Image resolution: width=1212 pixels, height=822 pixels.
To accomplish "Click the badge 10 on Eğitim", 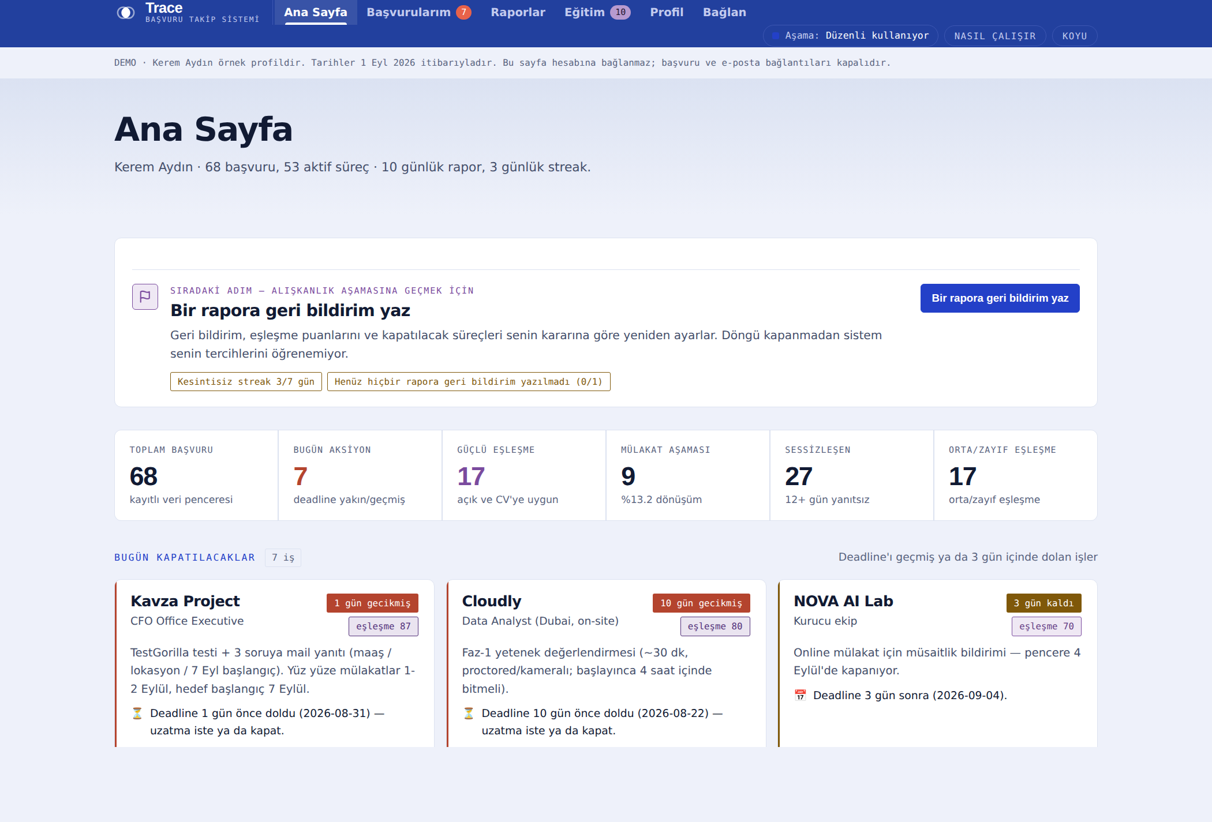I will 620,12.
